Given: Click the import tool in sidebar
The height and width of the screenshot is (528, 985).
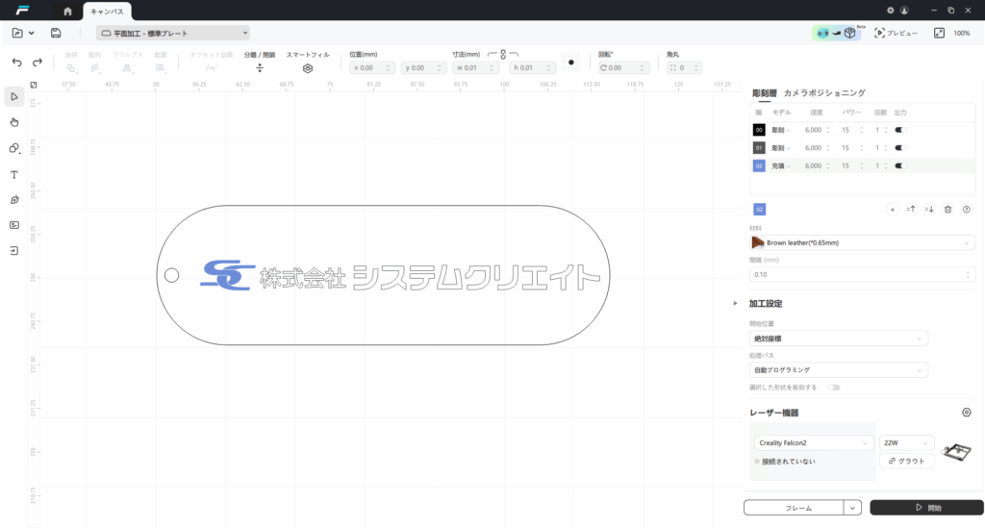Looking at the screenshot, I should click(13, 250).
